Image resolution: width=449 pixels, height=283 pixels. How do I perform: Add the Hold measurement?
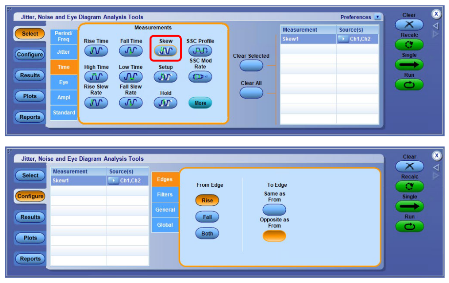click(165, 102)
